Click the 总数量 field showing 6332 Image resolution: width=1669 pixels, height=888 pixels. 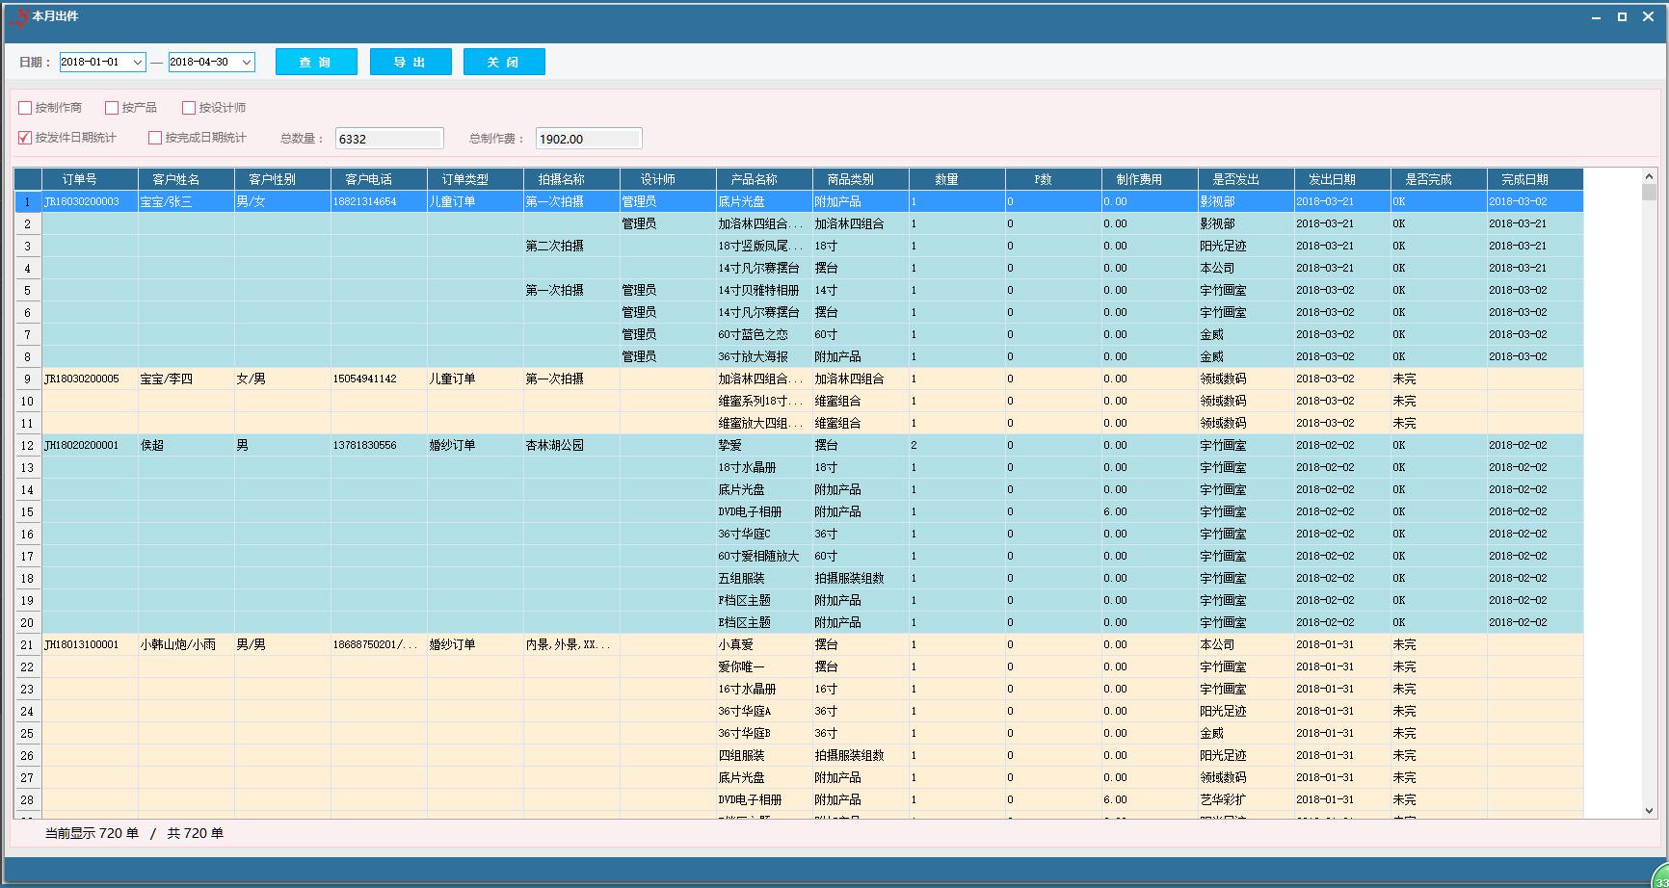(x=388, y=139)
